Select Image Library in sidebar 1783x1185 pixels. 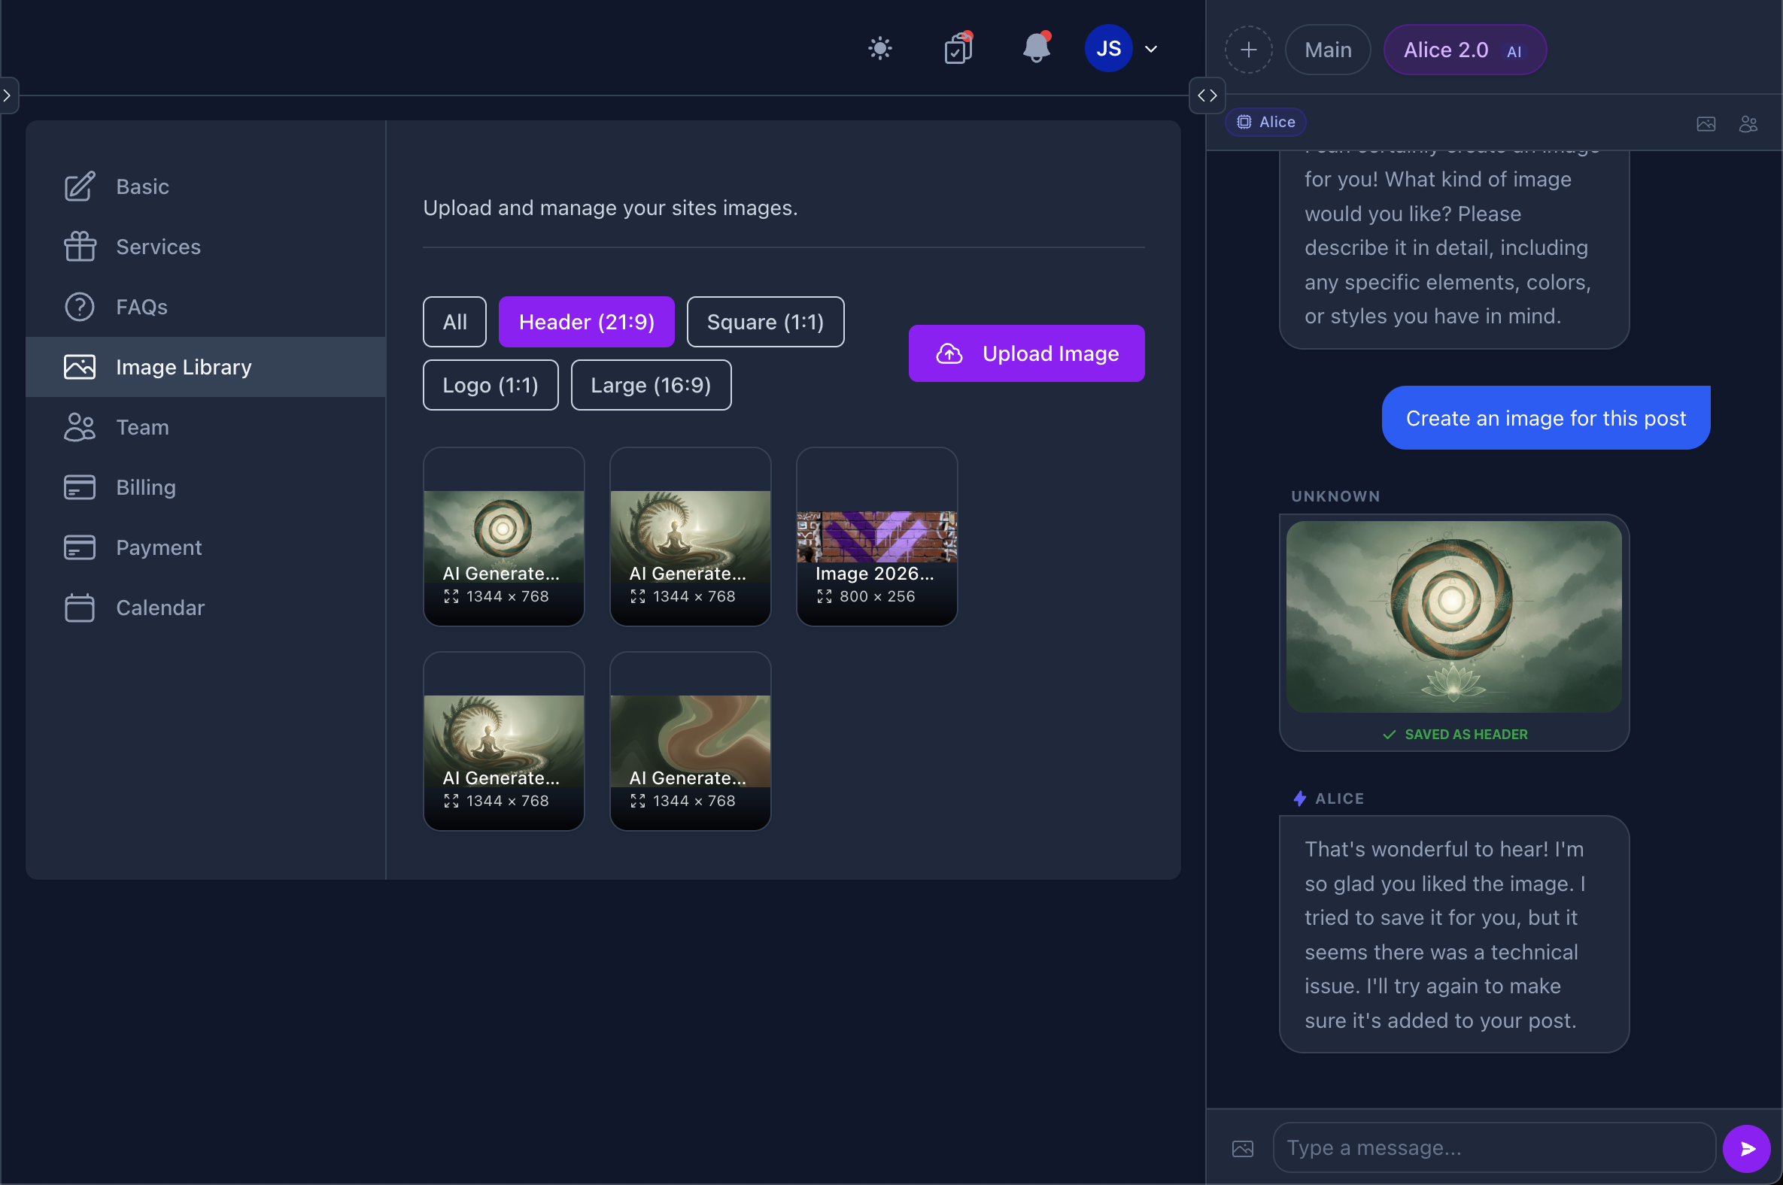(205, 367)
